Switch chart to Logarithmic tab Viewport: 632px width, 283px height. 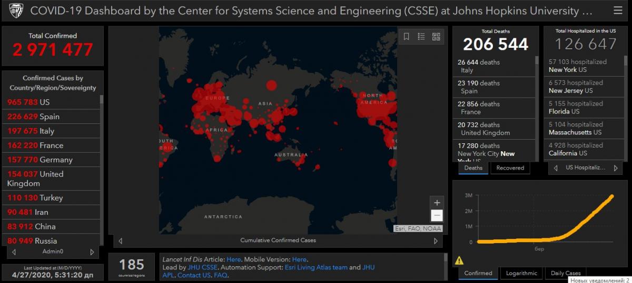521,273
